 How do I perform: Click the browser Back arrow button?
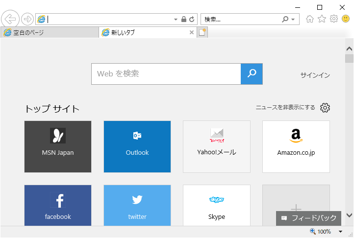pos(10,19)
